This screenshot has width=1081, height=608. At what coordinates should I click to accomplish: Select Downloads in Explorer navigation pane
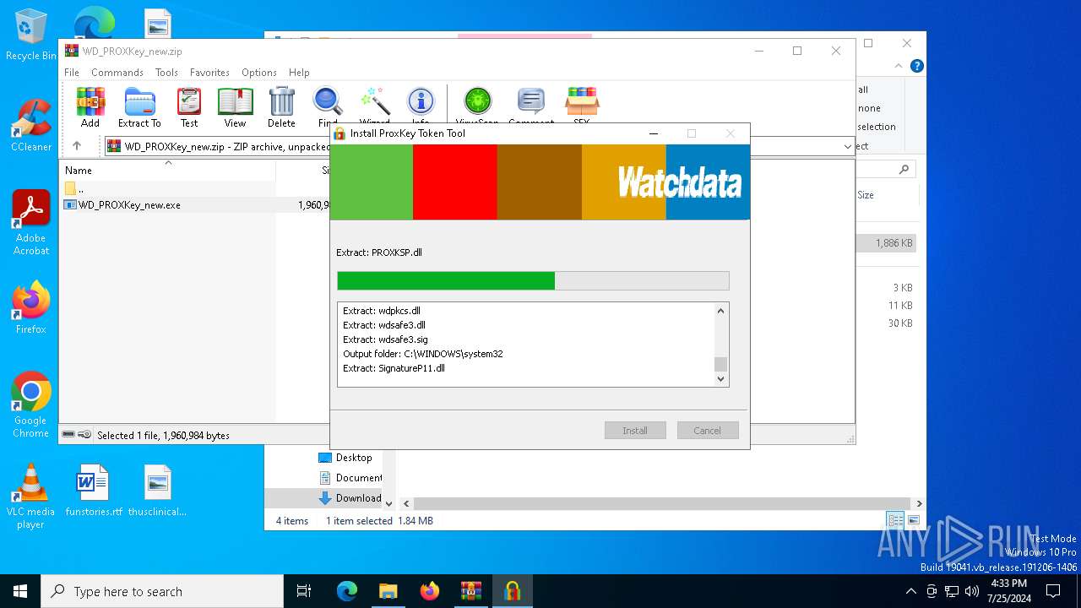pyautogui.click(x=349, y=498)
